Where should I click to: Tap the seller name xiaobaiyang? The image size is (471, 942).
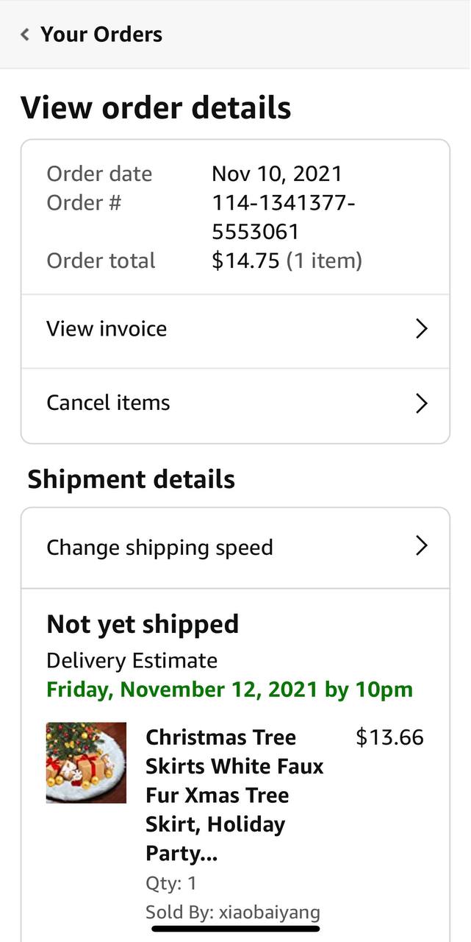point(269,913)
